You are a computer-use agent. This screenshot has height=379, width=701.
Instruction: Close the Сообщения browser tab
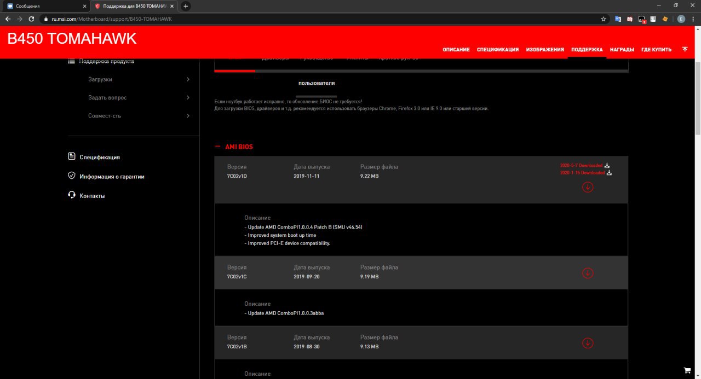coord(84,6)
